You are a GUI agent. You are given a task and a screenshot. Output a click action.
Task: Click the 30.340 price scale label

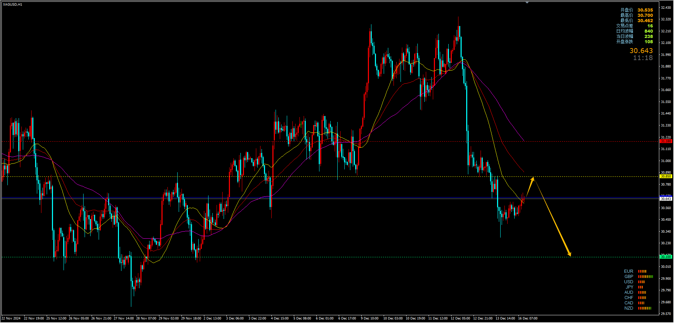click(666, 232)
